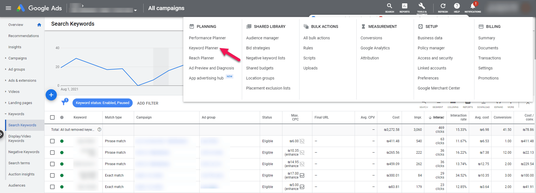Check the row with cost ₪83.81
This screenshot has width=536, height=193.
coord(52,187)
